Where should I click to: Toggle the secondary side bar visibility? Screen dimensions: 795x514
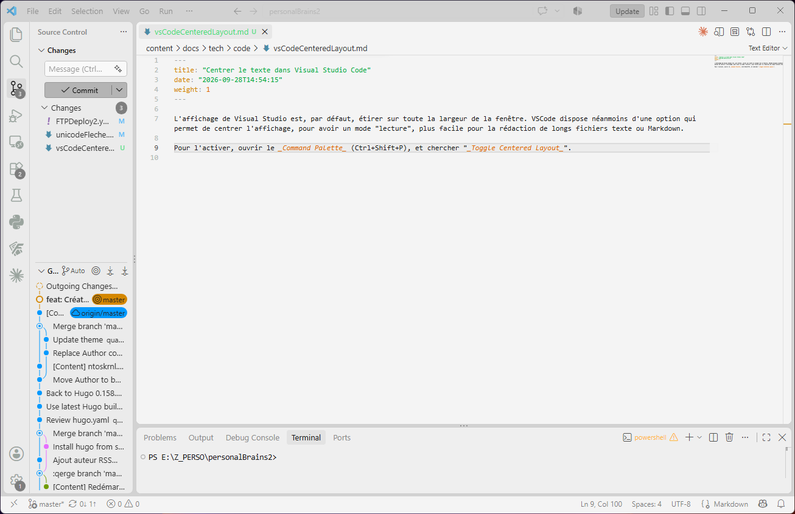tap(701, 11)
